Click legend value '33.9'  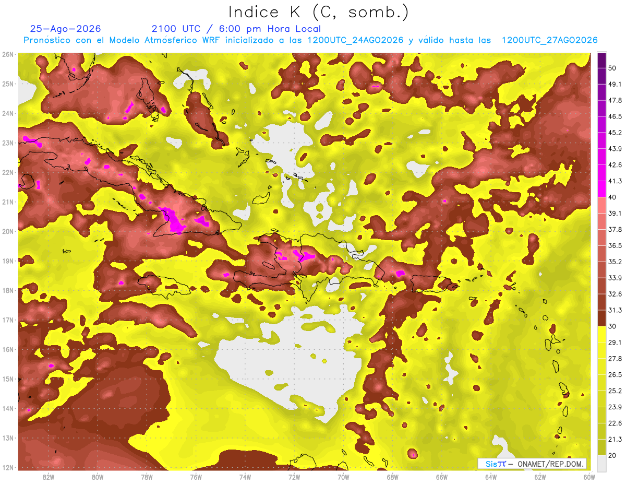pyautogui.click(x=615, y=278)
